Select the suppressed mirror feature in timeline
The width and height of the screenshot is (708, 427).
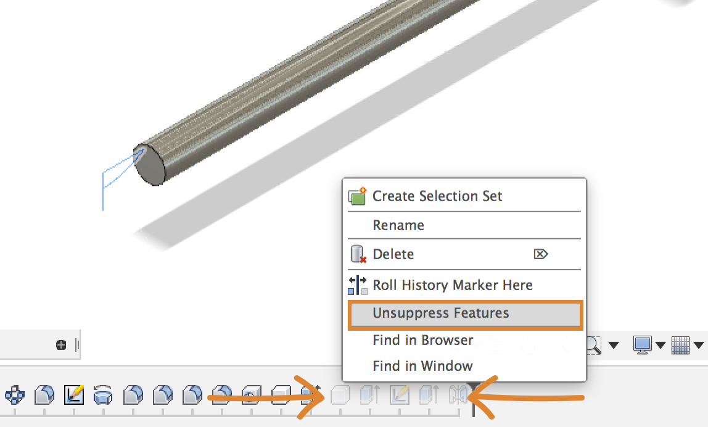[x=458, y=395]
